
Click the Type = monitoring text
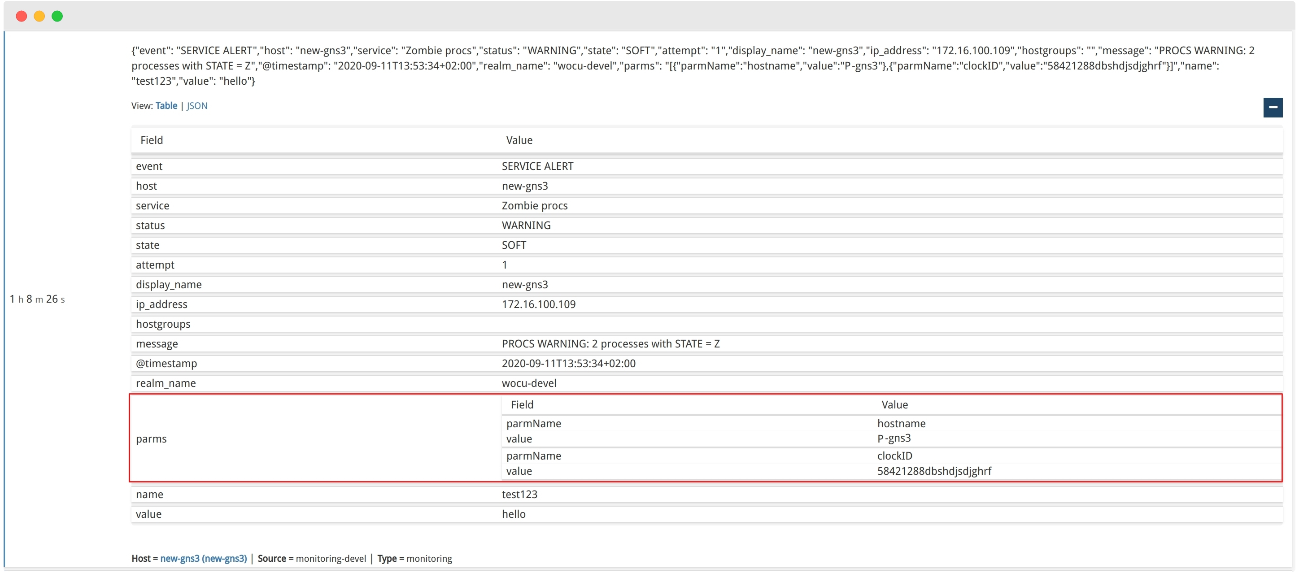point(414,558)
